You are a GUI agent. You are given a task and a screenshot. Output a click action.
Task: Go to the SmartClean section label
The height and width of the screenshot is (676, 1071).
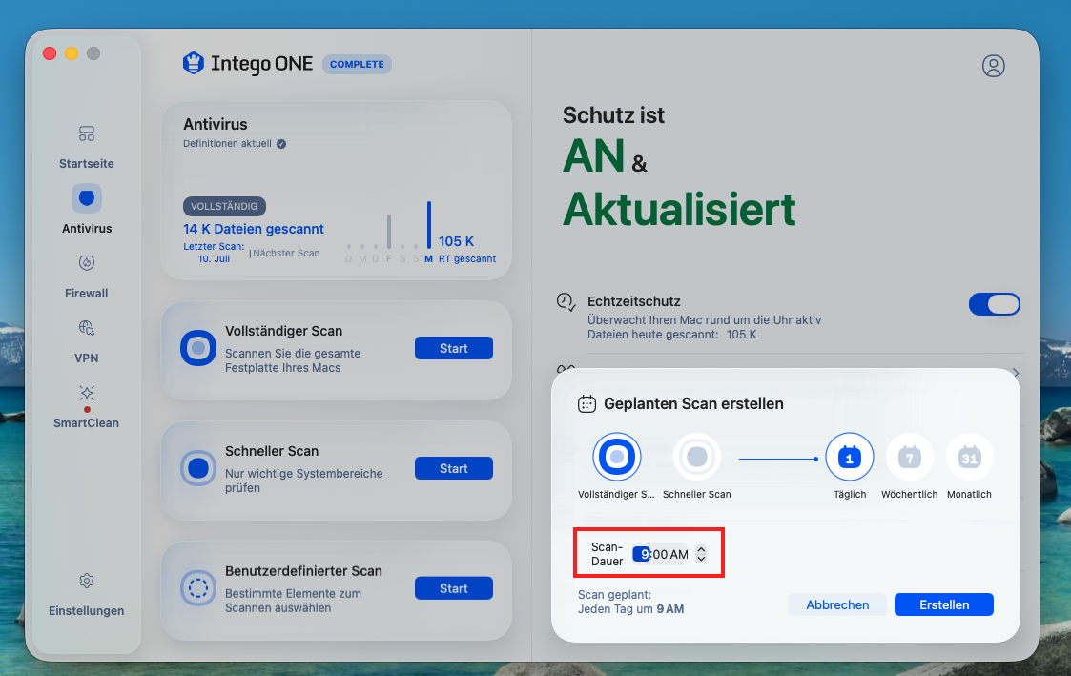[x=86, y=423]
